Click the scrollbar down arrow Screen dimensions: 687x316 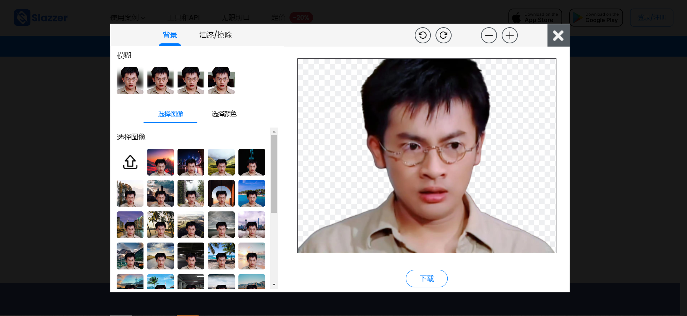point(274,285)
